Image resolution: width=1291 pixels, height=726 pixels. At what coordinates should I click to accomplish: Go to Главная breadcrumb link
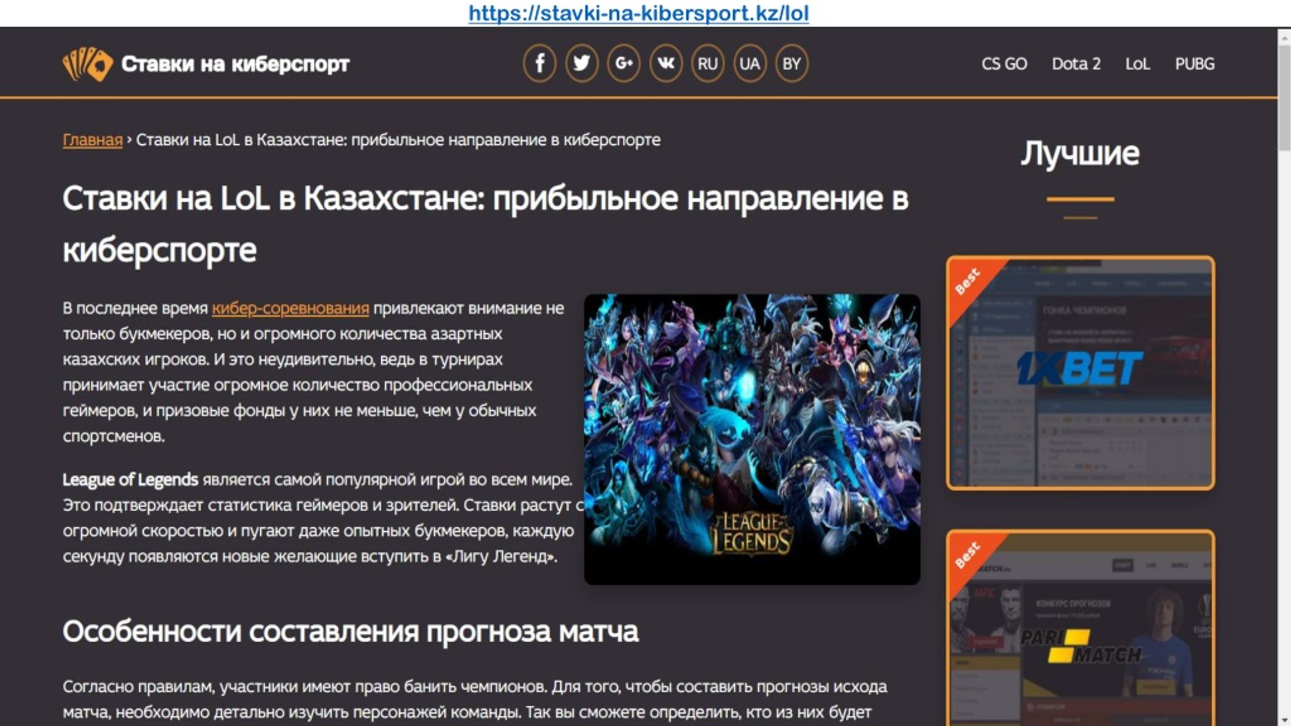[x=93, y=140]
